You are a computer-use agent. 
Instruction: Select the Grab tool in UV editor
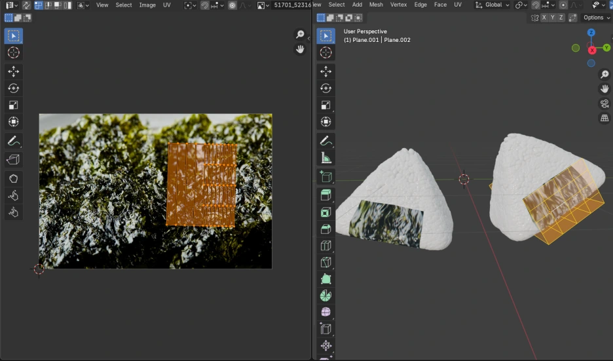14,178
